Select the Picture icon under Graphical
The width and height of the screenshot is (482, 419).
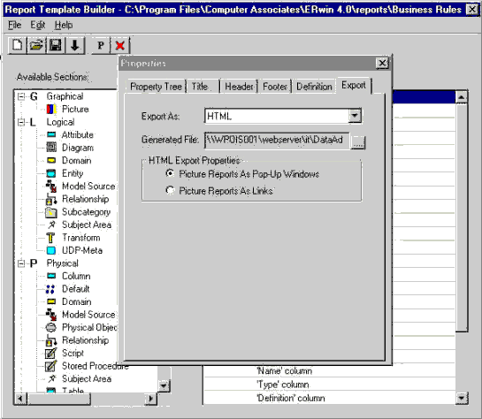point(51,109)
